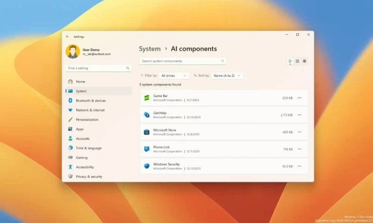This screenshot has width=373, height=223.
Task: Click the 5 system components found text
Action: pos(160,84)
